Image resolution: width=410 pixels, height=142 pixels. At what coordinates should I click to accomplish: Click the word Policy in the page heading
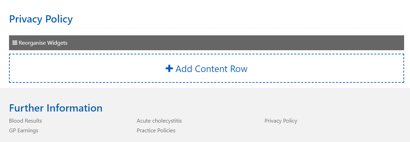pos(58,19)
